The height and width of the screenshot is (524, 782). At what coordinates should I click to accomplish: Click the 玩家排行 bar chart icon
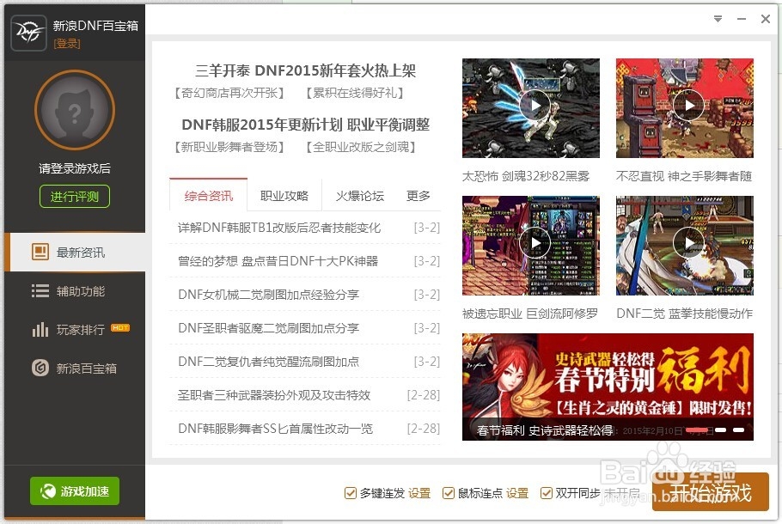coord(40,330)
